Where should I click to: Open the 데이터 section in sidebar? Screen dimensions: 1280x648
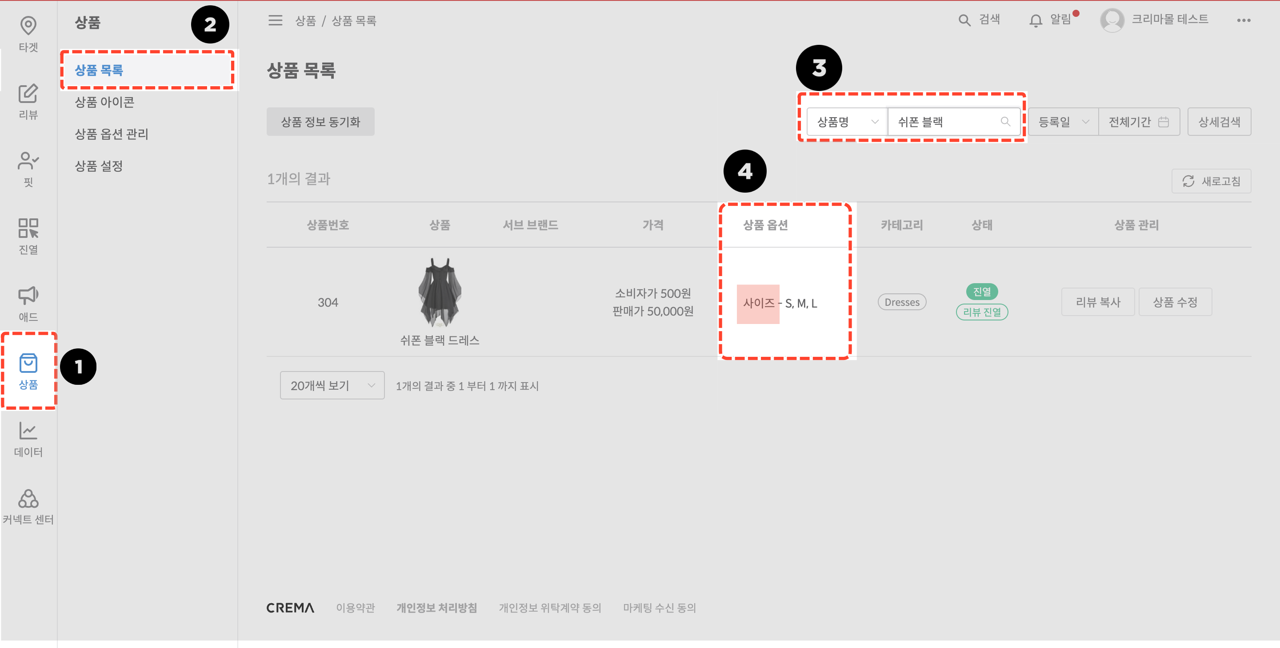pyautogui.click(x=28, y=439)
